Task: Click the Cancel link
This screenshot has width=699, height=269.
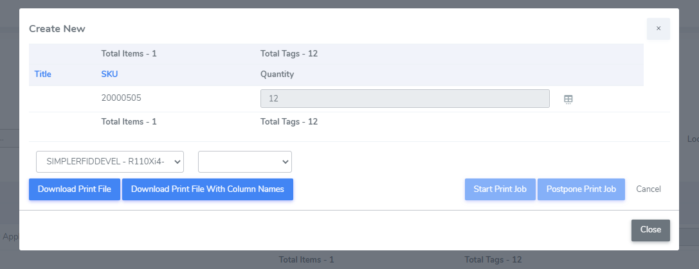Action: click(648, 189)
